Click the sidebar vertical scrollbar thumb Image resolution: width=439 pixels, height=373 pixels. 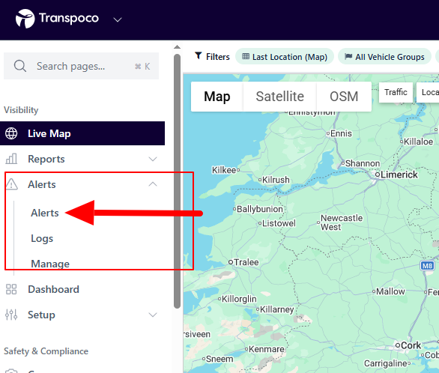[x=177, y=181]
